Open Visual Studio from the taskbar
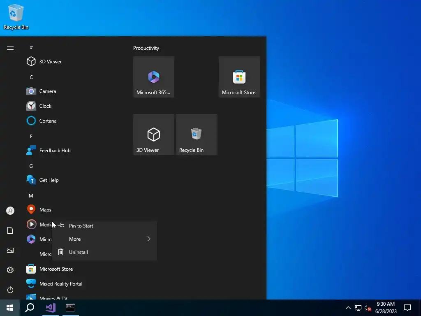421x316 pixels. pyautogui.click(x=51, y=308)
